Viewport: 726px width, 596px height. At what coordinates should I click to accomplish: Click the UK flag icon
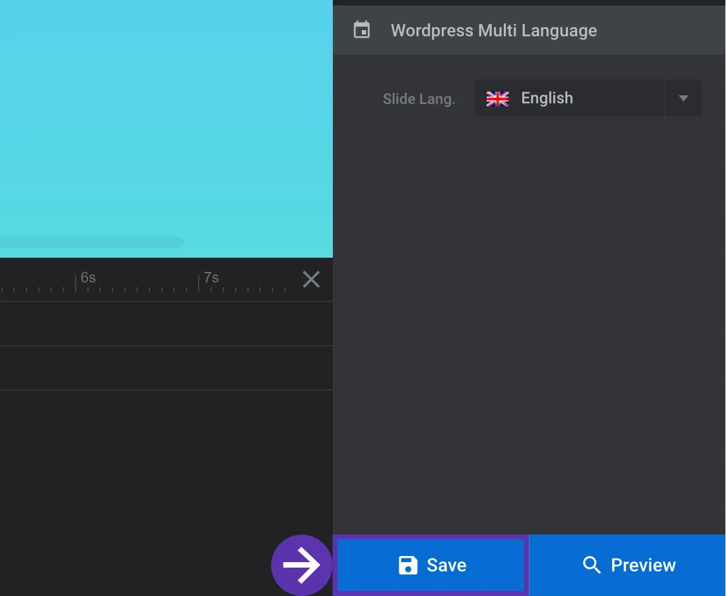point(497,98)
